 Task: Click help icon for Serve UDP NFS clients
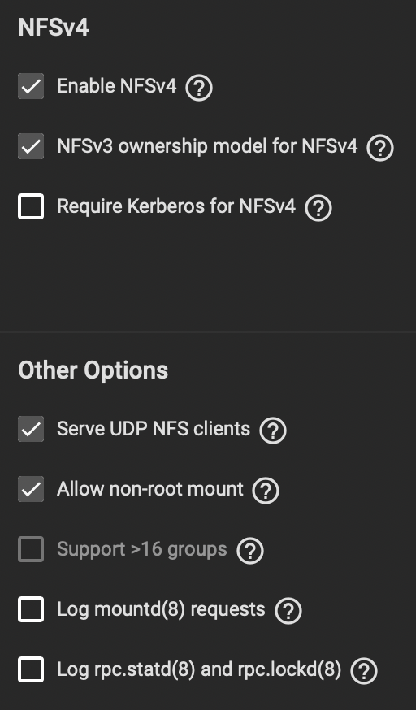[272, 431]
